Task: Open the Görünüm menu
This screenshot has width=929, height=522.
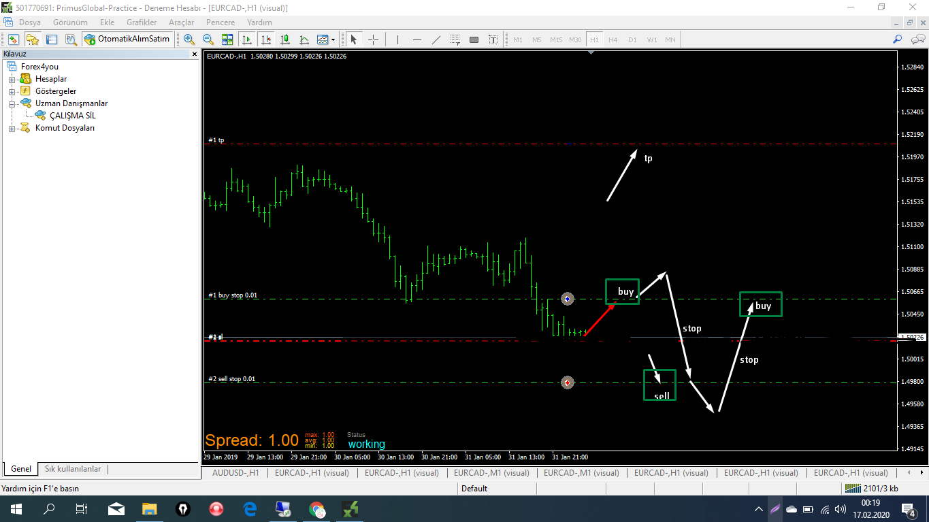Action: click(x=70, y=22)
